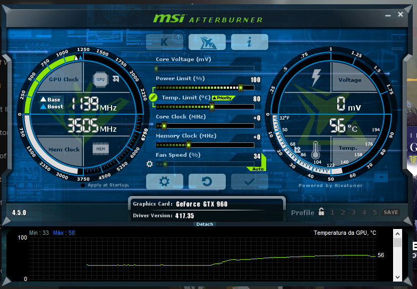This screenshot has height=289, width=417.
Task: Click arrow icon on temperature gauge
Action: coord(297,150)
